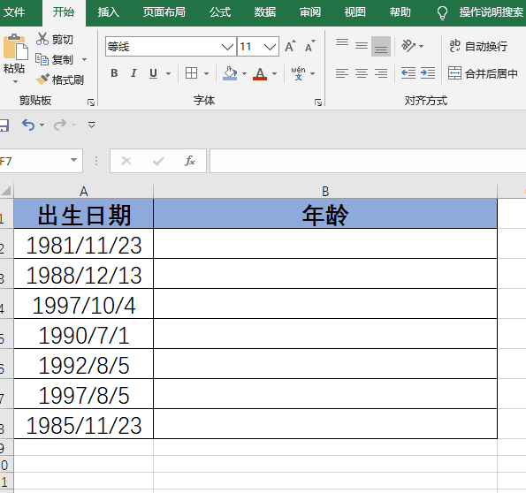Open the font color dropdown arrow
The height and width of the screenshot is (493, 526).
tap(274, 73)
